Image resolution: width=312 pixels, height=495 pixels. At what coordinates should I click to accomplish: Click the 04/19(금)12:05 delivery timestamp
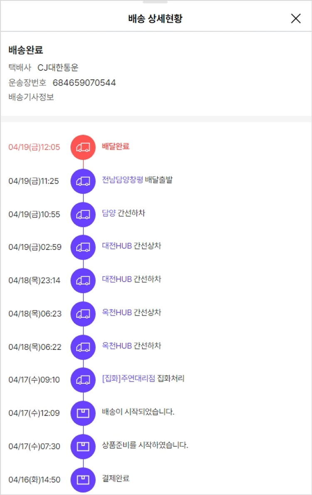click(34, 147)
